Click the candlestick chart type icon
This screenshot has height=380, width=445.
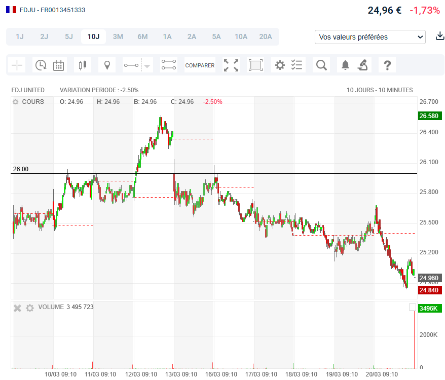point(82,65)
